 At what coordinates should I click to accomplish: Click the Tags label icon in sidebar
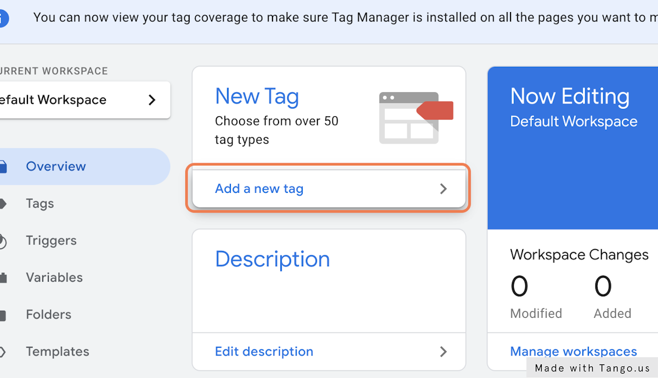coord(3,204)
